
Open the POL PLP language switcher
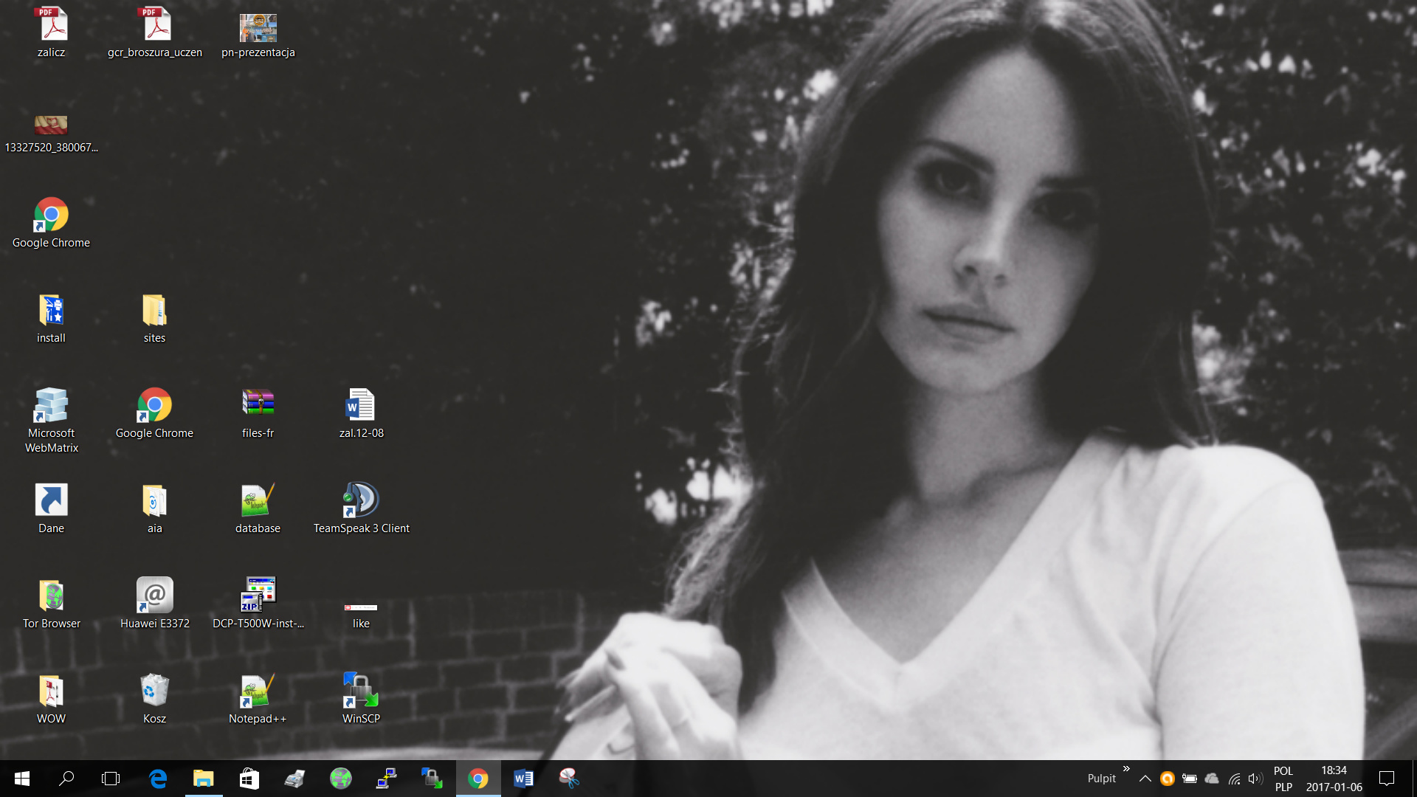pyautogui.click(x=1283, y=779)
